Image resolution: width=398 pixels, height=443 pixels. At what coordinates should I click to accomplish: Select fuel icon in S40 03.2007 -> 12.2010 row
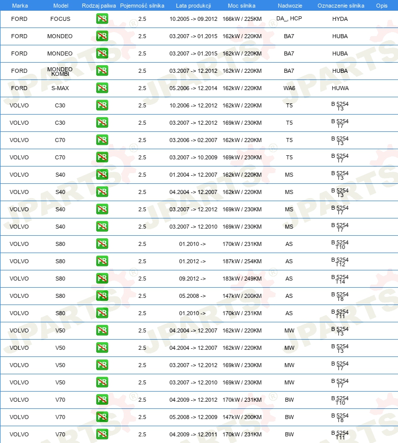click(x=102, y=226)
